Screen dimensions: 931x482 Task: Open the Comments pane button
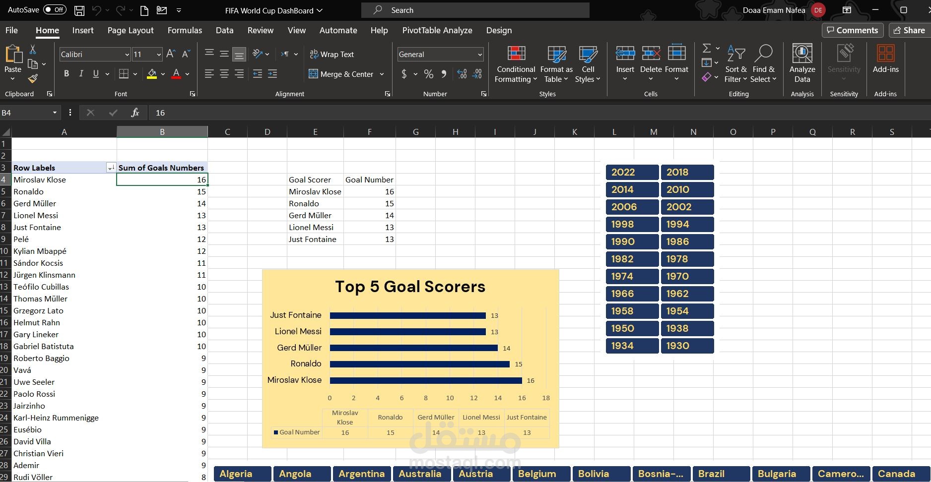(853, 30)
